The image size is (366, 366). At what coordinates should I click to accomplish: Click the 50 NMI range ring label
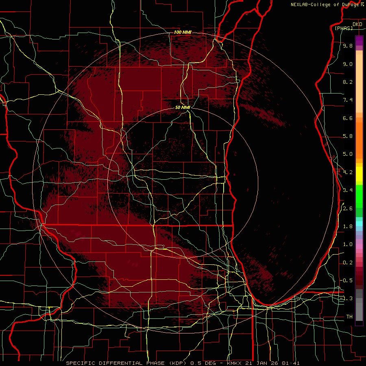pos(183,107)
